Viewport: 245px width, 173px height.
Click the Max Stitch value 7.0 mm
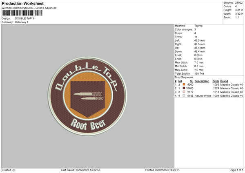[199, 62]
